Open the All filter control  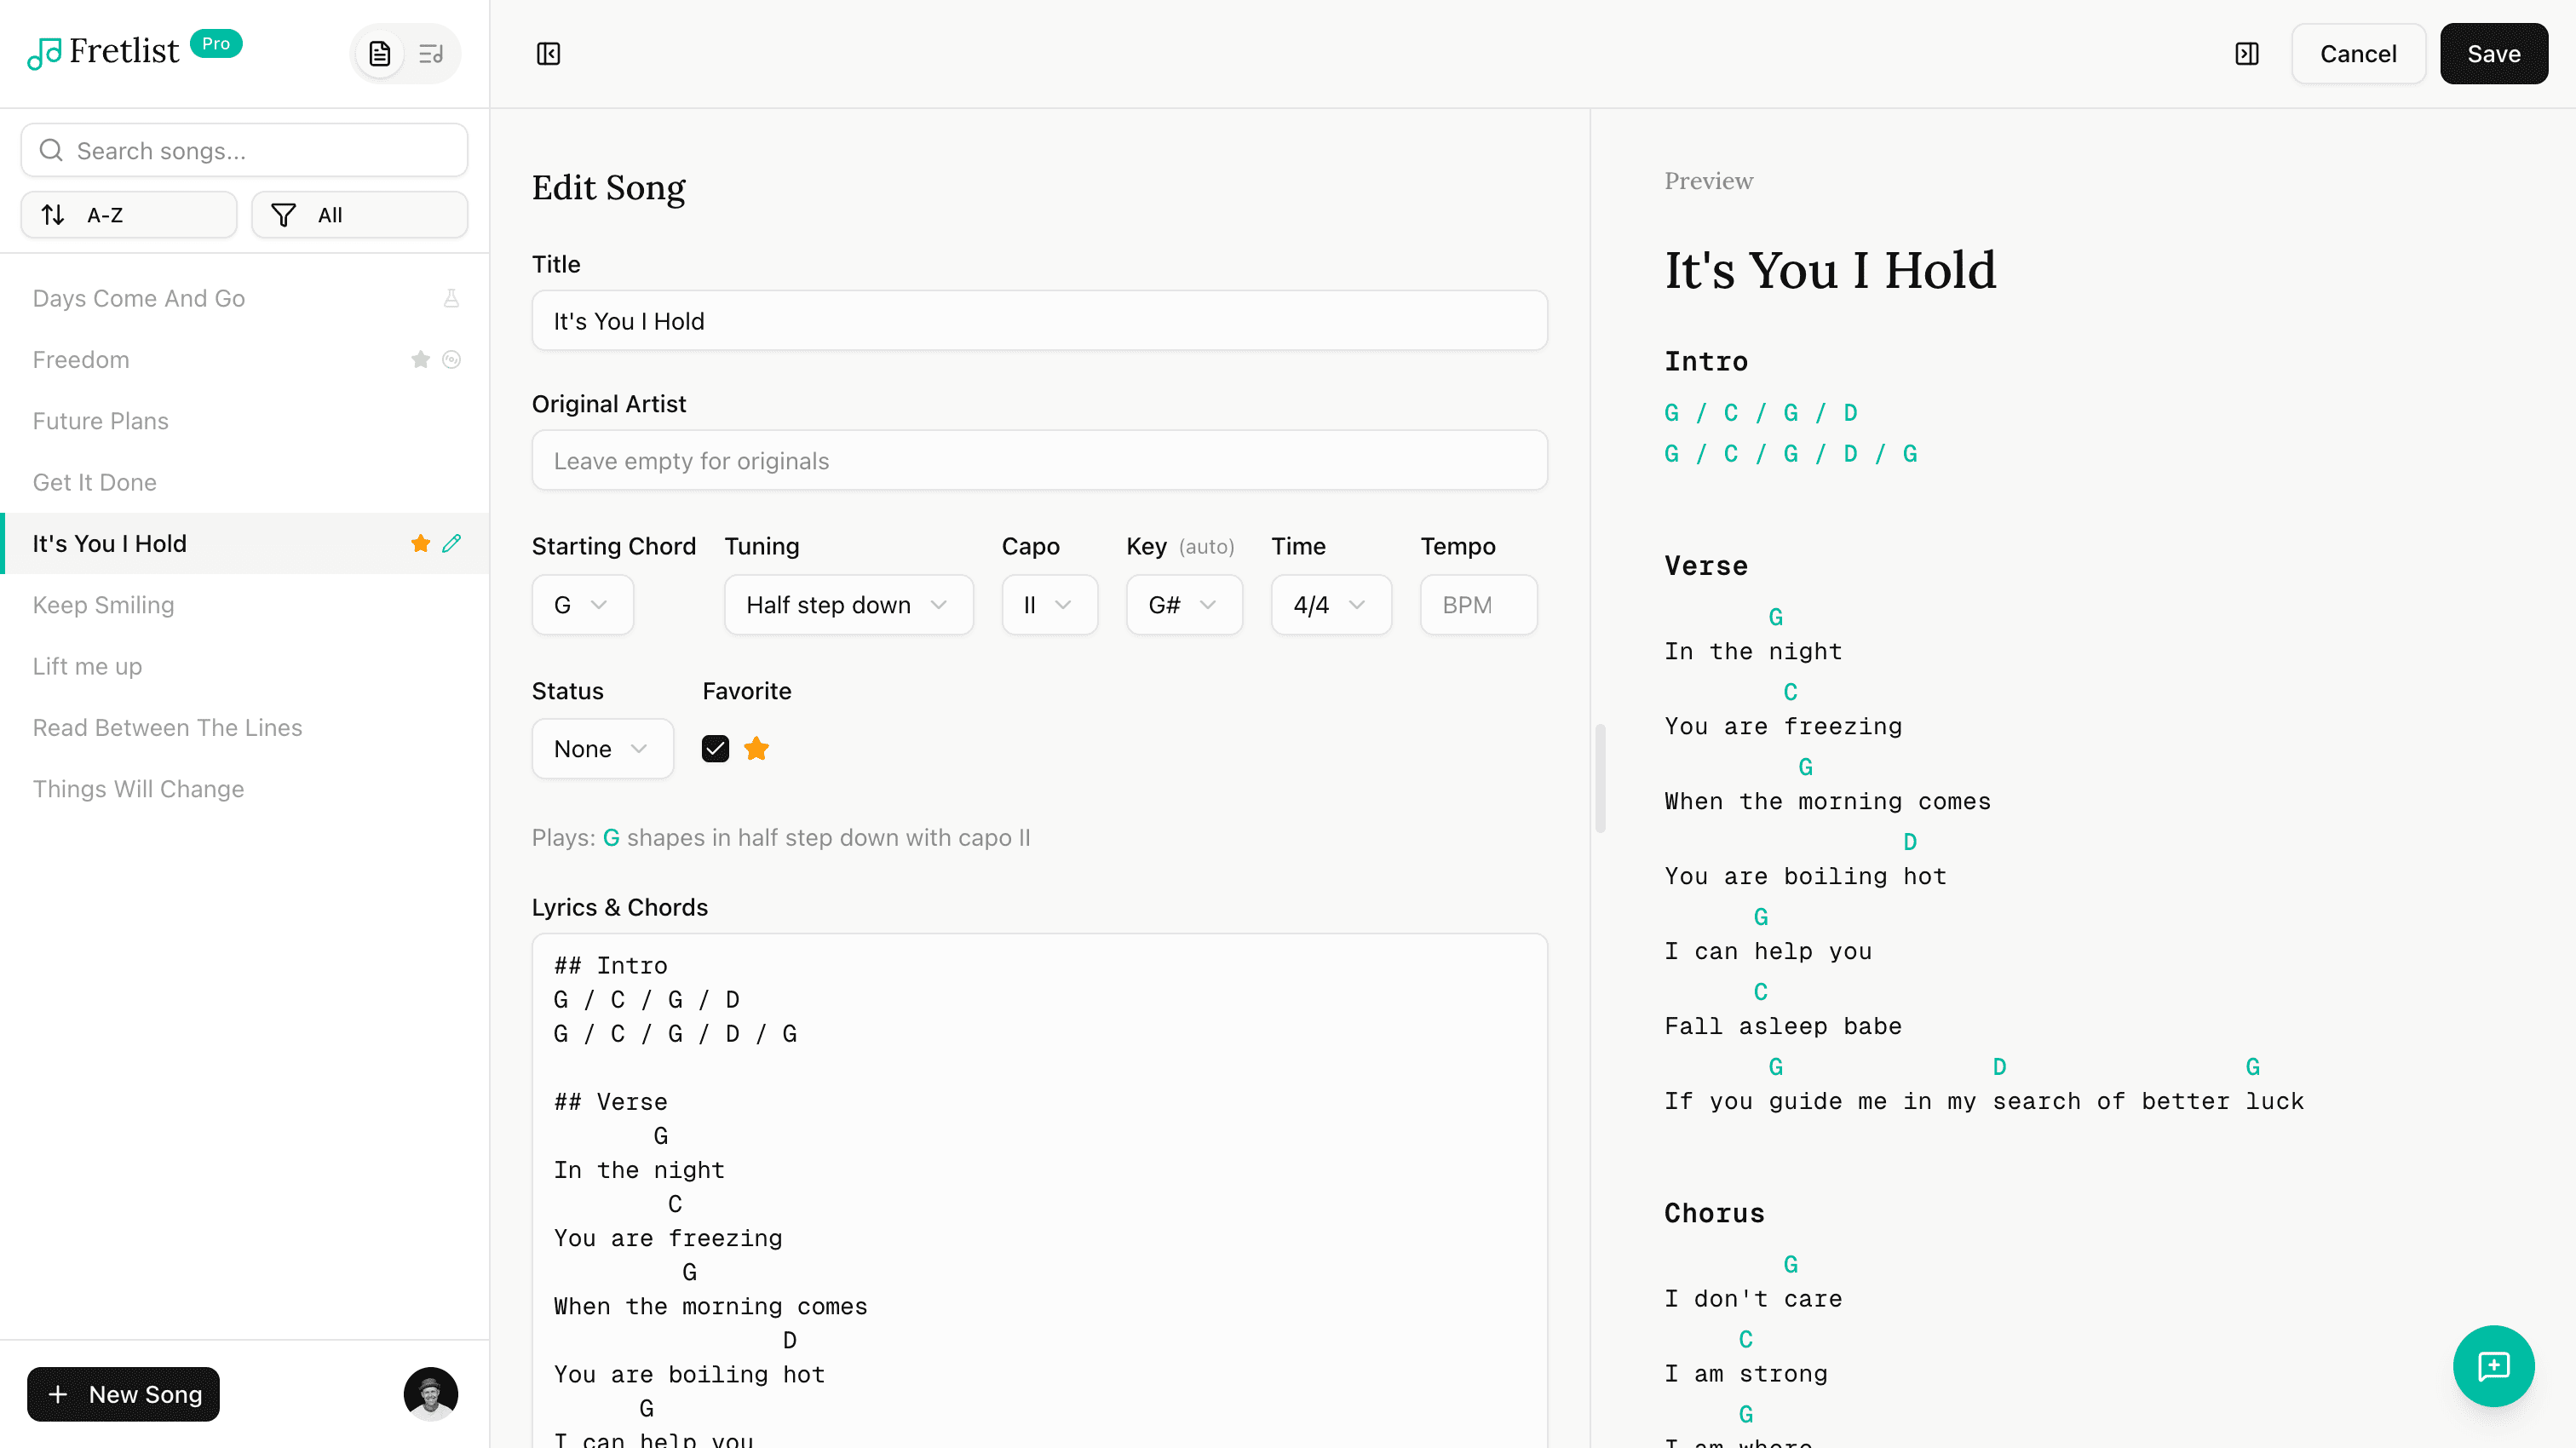[359, 215]
